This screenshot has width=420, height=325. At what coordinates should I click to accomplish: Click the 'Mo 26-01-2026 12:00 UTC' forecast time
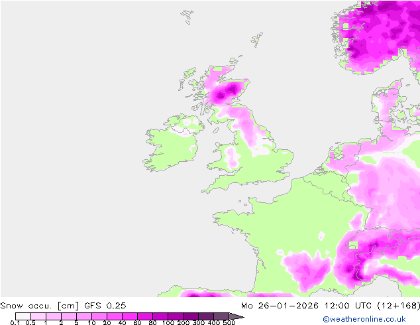(307, 306)
